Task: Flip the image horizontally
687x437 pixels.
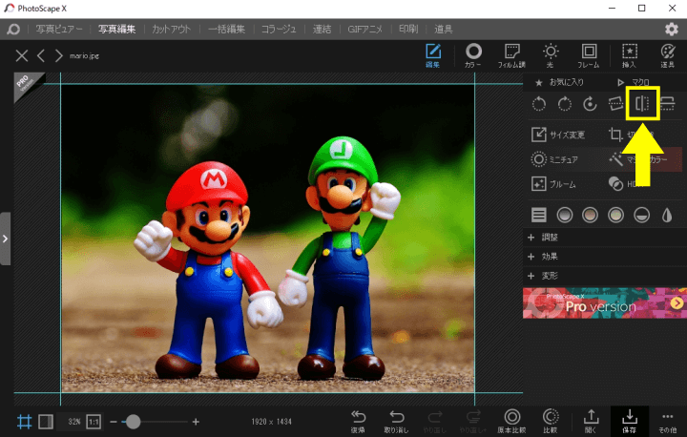Action: 642,104
